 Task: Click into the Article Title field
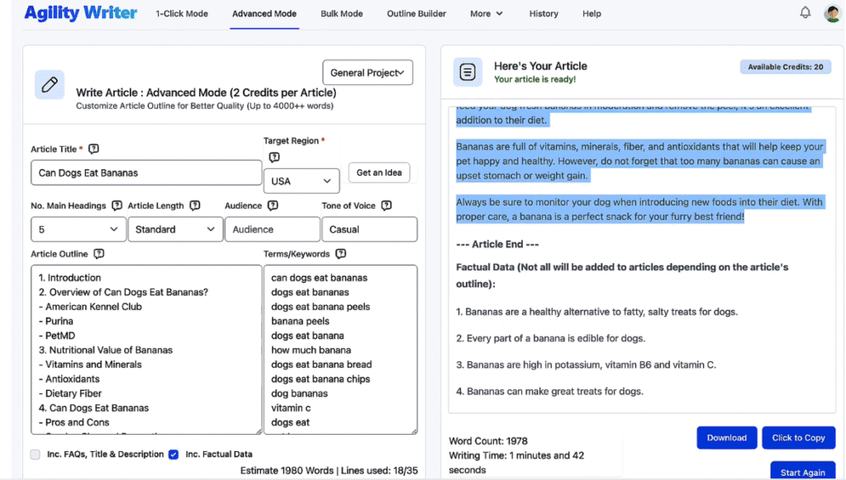coord(146,173)
